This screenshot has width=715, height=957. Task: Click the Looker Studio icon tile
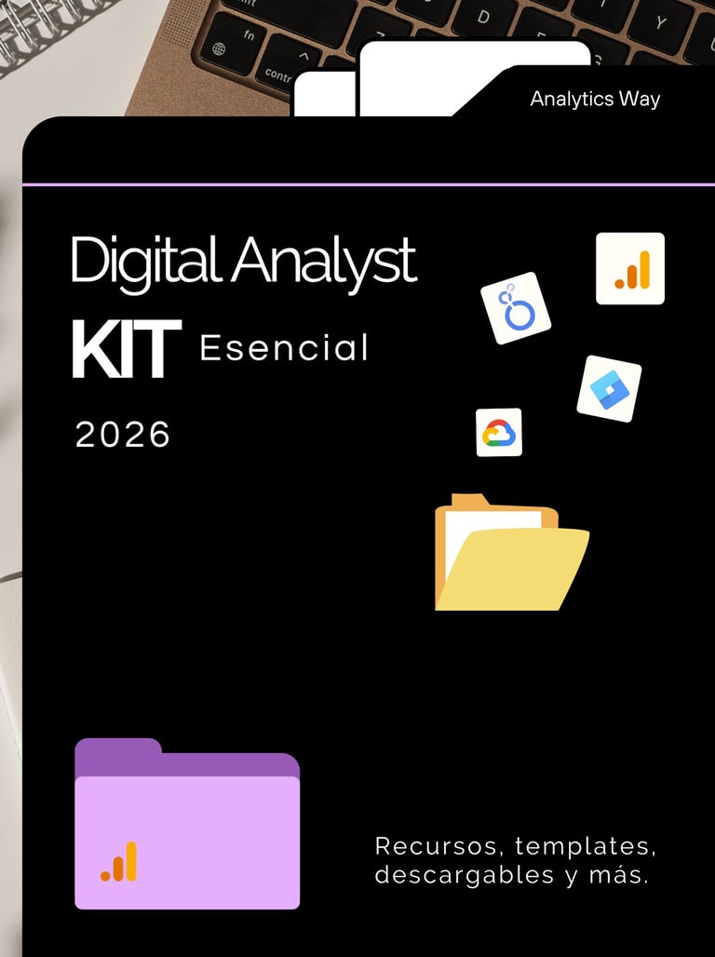click(516, 308)
